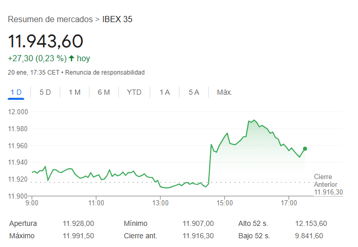Click the IBEX 35 breadcrumb title

coord(117,20)
